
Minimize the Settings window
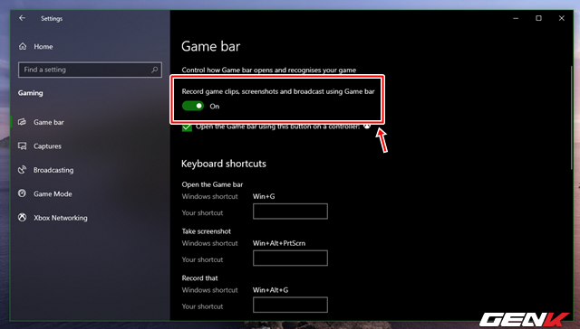pyautogui.click(x=516, y=18)
